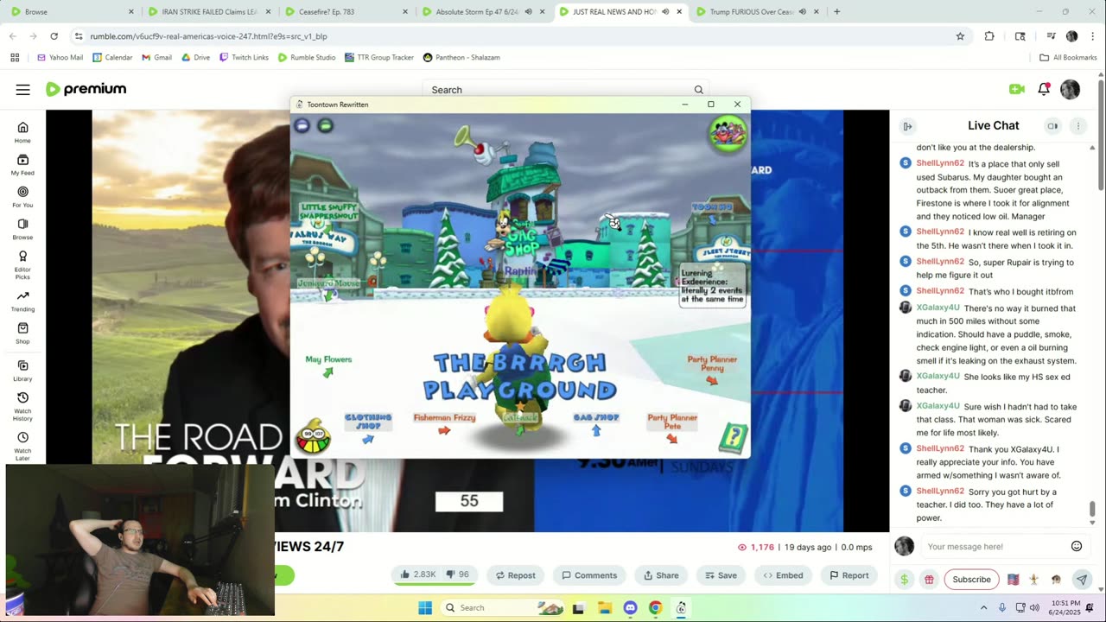Open Yahoo Mail bookmark
Image resolution: width=1106 pixels, height=622 pixels.
(60, 57)
